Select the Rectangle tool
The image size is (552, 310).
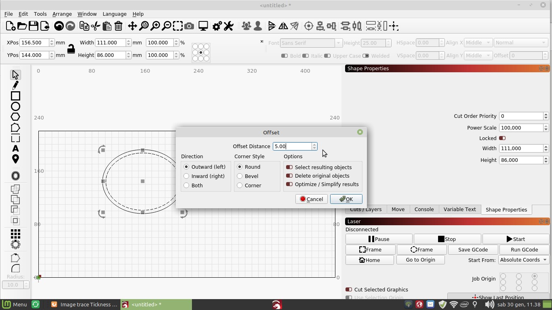click(x=15, y=96)
